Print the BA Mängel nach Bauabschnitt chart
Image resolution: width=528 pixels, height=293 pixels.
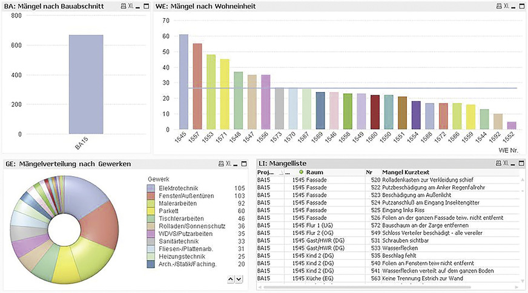124,6
